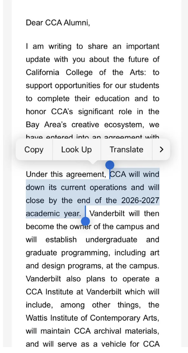Viewport: 188px width, 353px height.
Task: Tap the word 'significant'
Action: click(96, 112)
